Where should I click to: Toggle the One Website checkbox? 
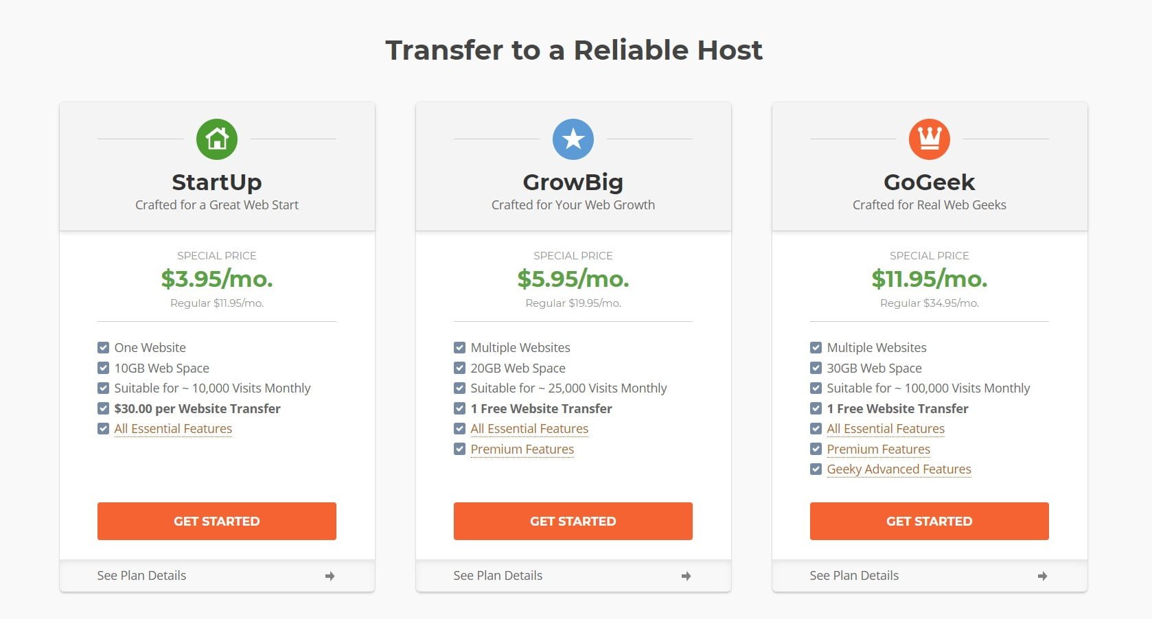[x=103, y=347]
